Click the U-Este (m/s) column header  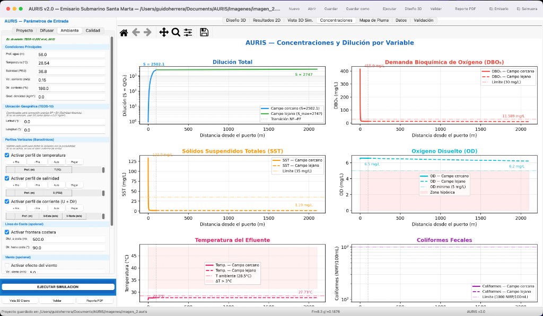pyautogui.click(x=50, y=216)
